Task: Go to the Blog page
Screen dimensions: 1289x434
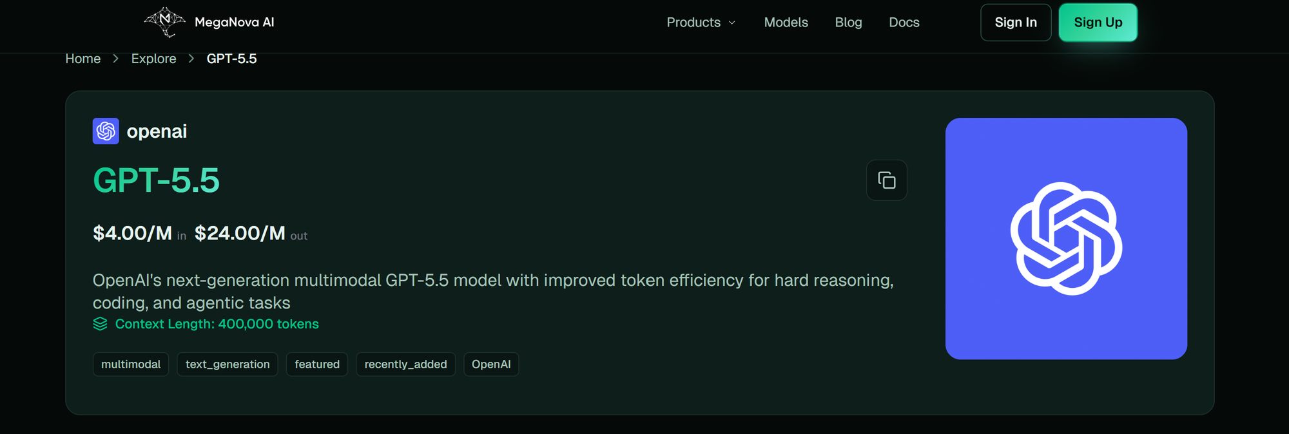Action: pyautogui.click(x=848, y=23)
